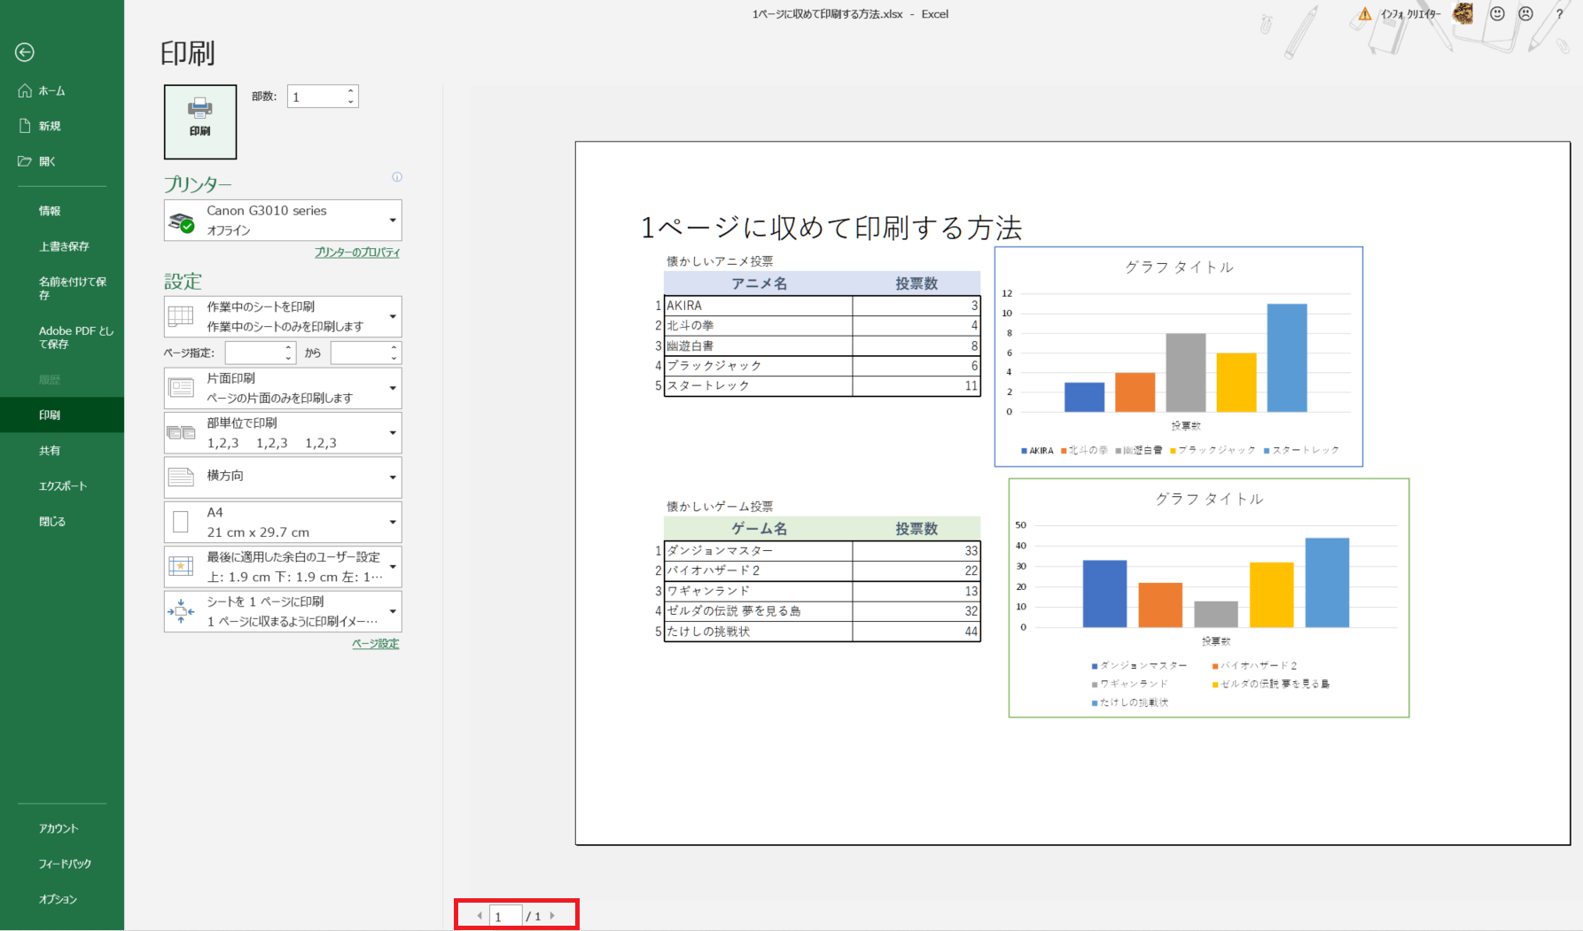Open the one-sided printing dropdown

tap(283, 388)
